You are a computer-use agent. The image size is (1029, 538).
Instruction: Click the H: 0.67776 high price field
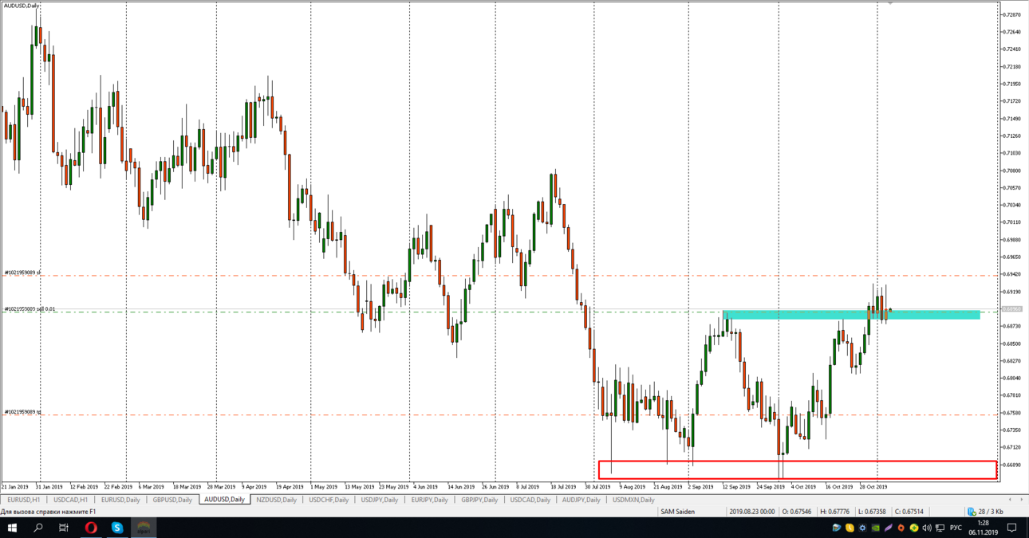834,512
